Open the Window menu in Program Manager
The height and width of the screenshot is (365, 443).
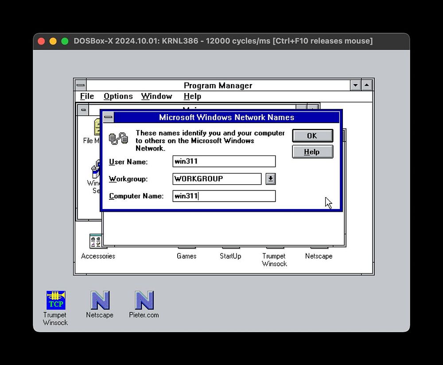[x=156, y=96]
